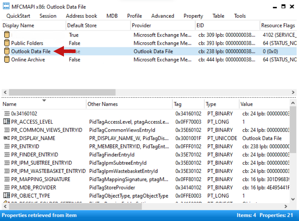This screenshot has height=221, width=299.
Task: Click the binary icon for PR_ENTRYID
Action: pyautogui.click(x=7, y=146)
